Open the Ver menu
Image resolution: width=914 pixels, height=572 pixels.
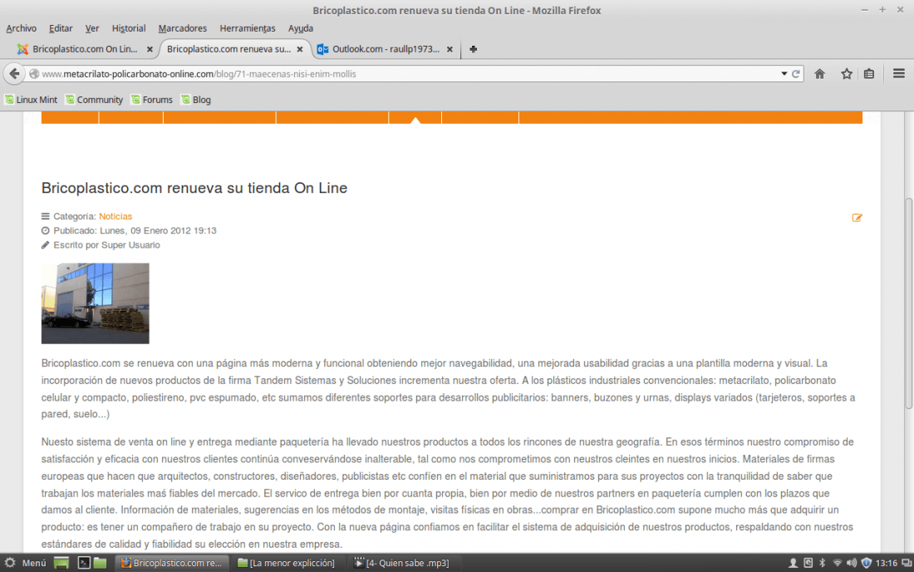(92, 28)
